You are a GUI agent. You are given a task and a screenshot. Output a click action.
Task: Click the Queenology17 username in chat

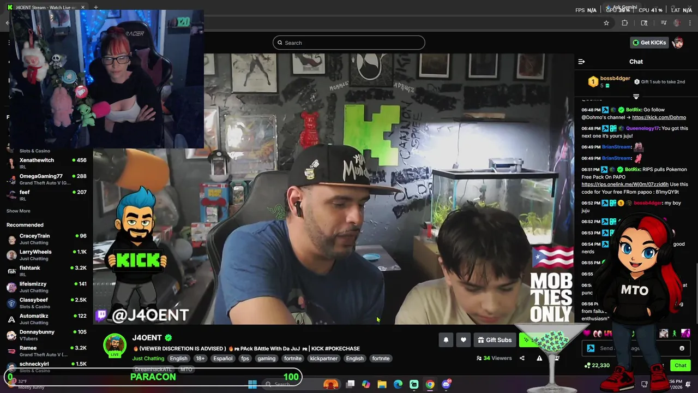(x=642, y=128)
